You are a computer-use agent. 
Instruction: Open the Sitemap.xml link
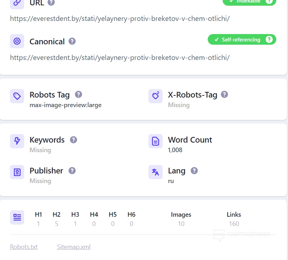coord(74,247)
